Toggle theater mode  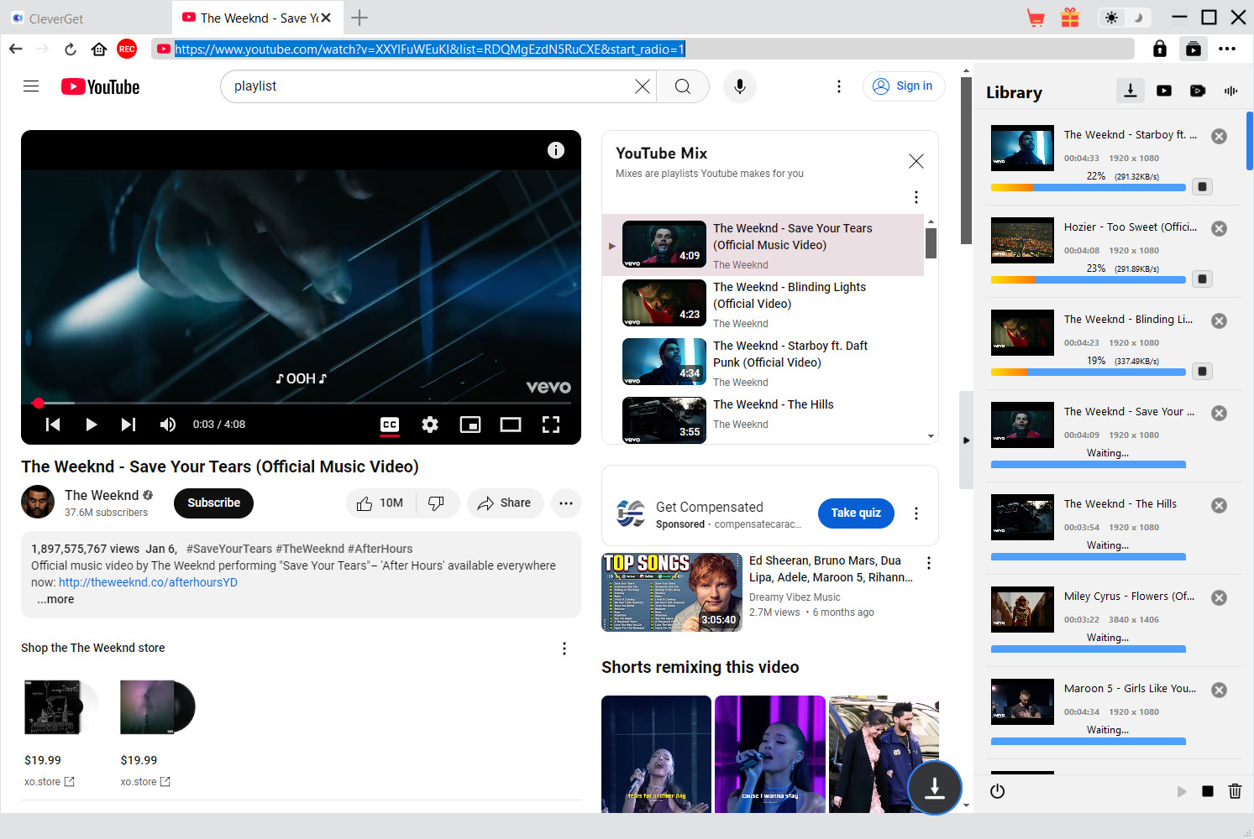tap(511, 425)
